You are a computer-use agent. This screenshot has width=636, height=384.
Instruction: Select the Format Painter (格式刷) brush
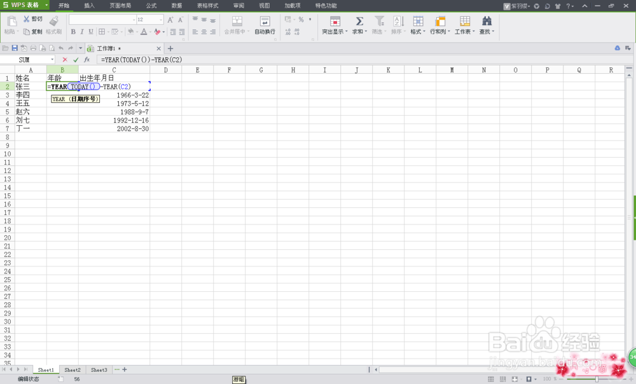[53, 25]
